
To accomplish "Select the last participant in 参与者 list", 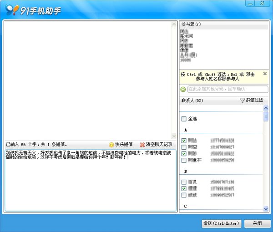I will coord(185,60).
